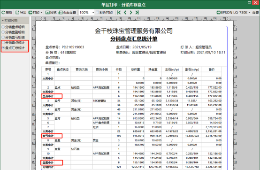Screen dimensions: 260x170
Task: Maximize the 单据打印 window
Action: (x=249, y=2)
